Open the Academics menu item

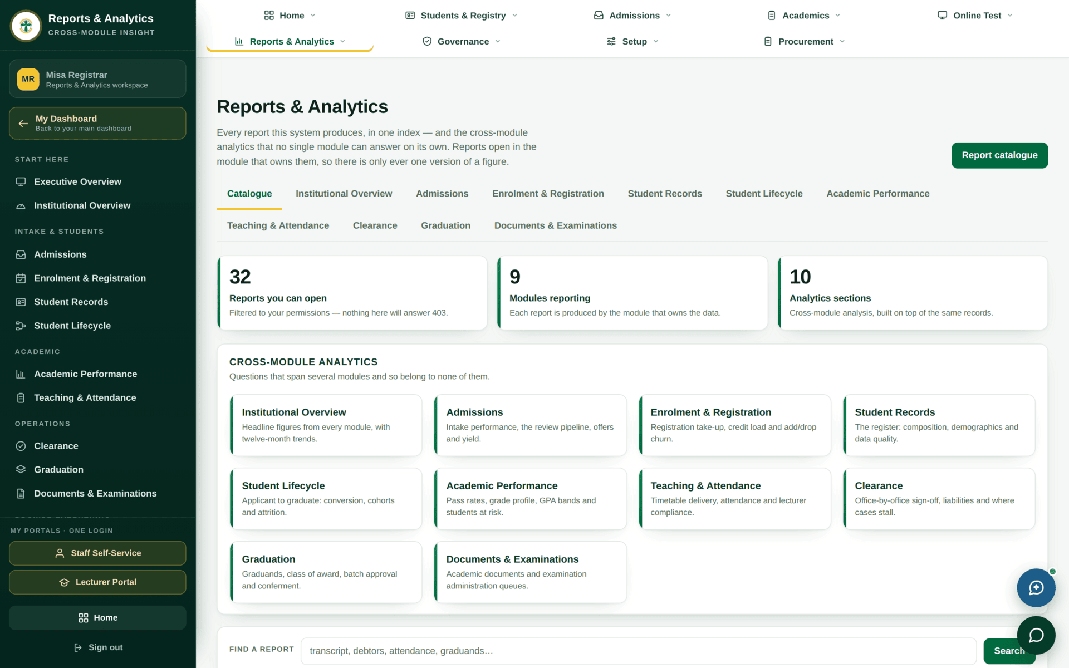[804, 16]
